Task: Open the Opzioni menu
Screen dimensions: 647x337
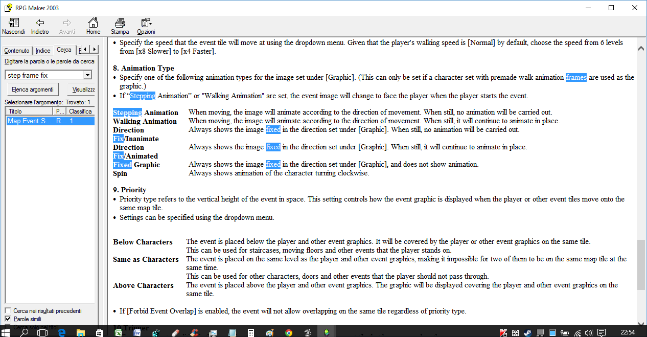Action: [x=146, y=26]
